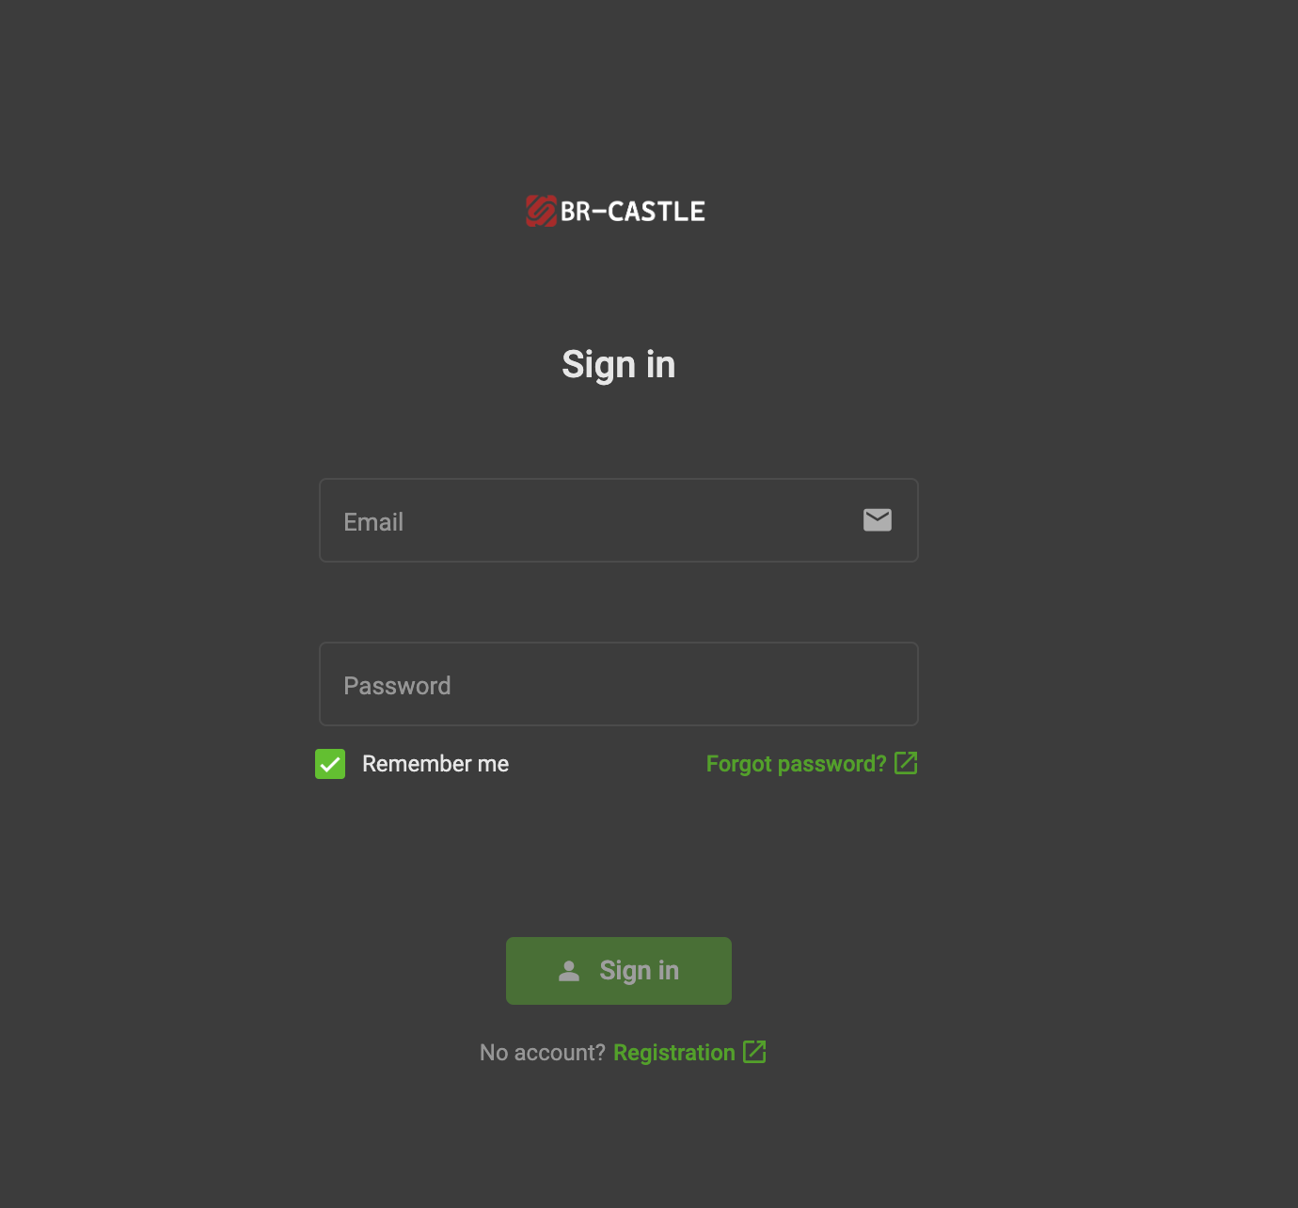
Task: Click the Password placeholder text
Action: pyautogui.click(x=397, y=686)
